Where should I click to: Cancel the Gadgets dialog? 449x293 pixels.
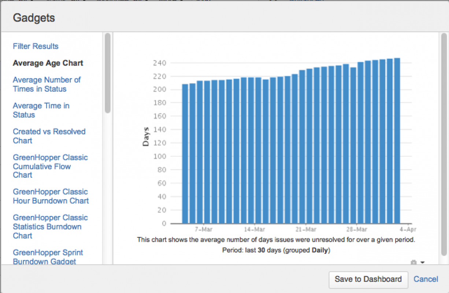coord(426,279)
